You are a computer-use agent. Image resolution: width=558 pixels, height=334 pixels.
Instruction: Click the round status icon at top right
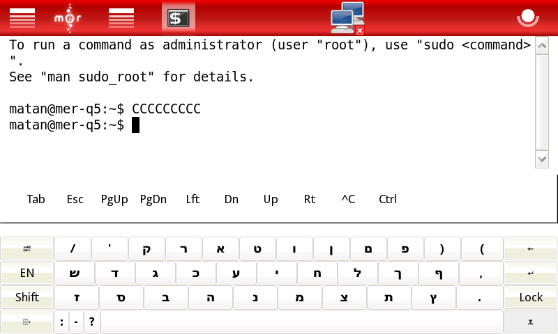(x=528, y=17)
